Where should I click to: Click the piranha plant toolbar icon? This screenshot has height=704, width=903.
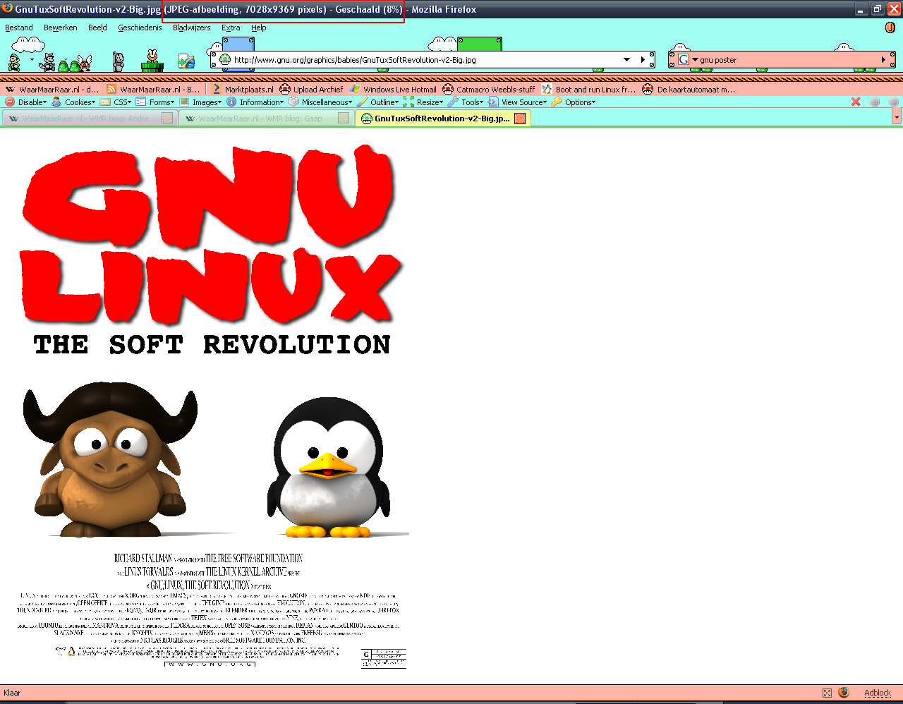point(152,62)
